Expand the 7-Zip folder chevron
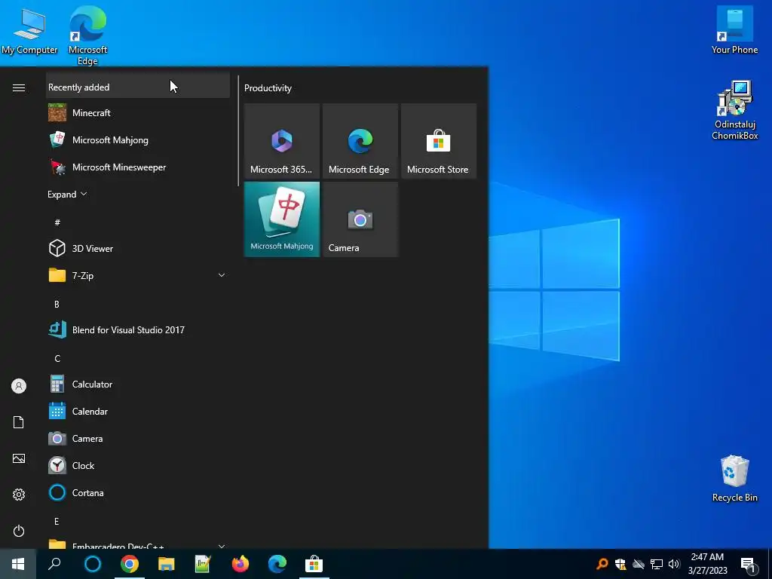Screen dimensions: 772x579 pyautogui.click(x=222, y=275)
